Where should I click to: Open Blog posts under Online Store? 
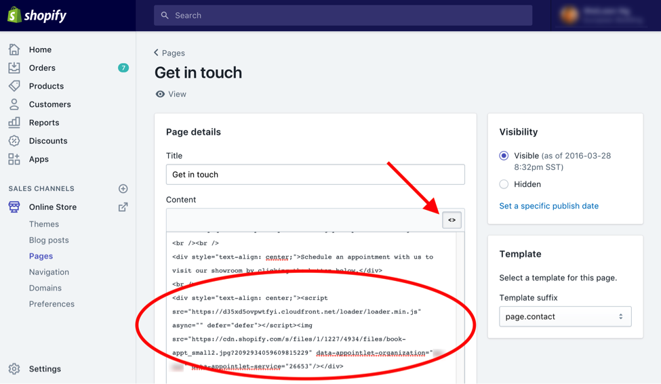(49, 240)
